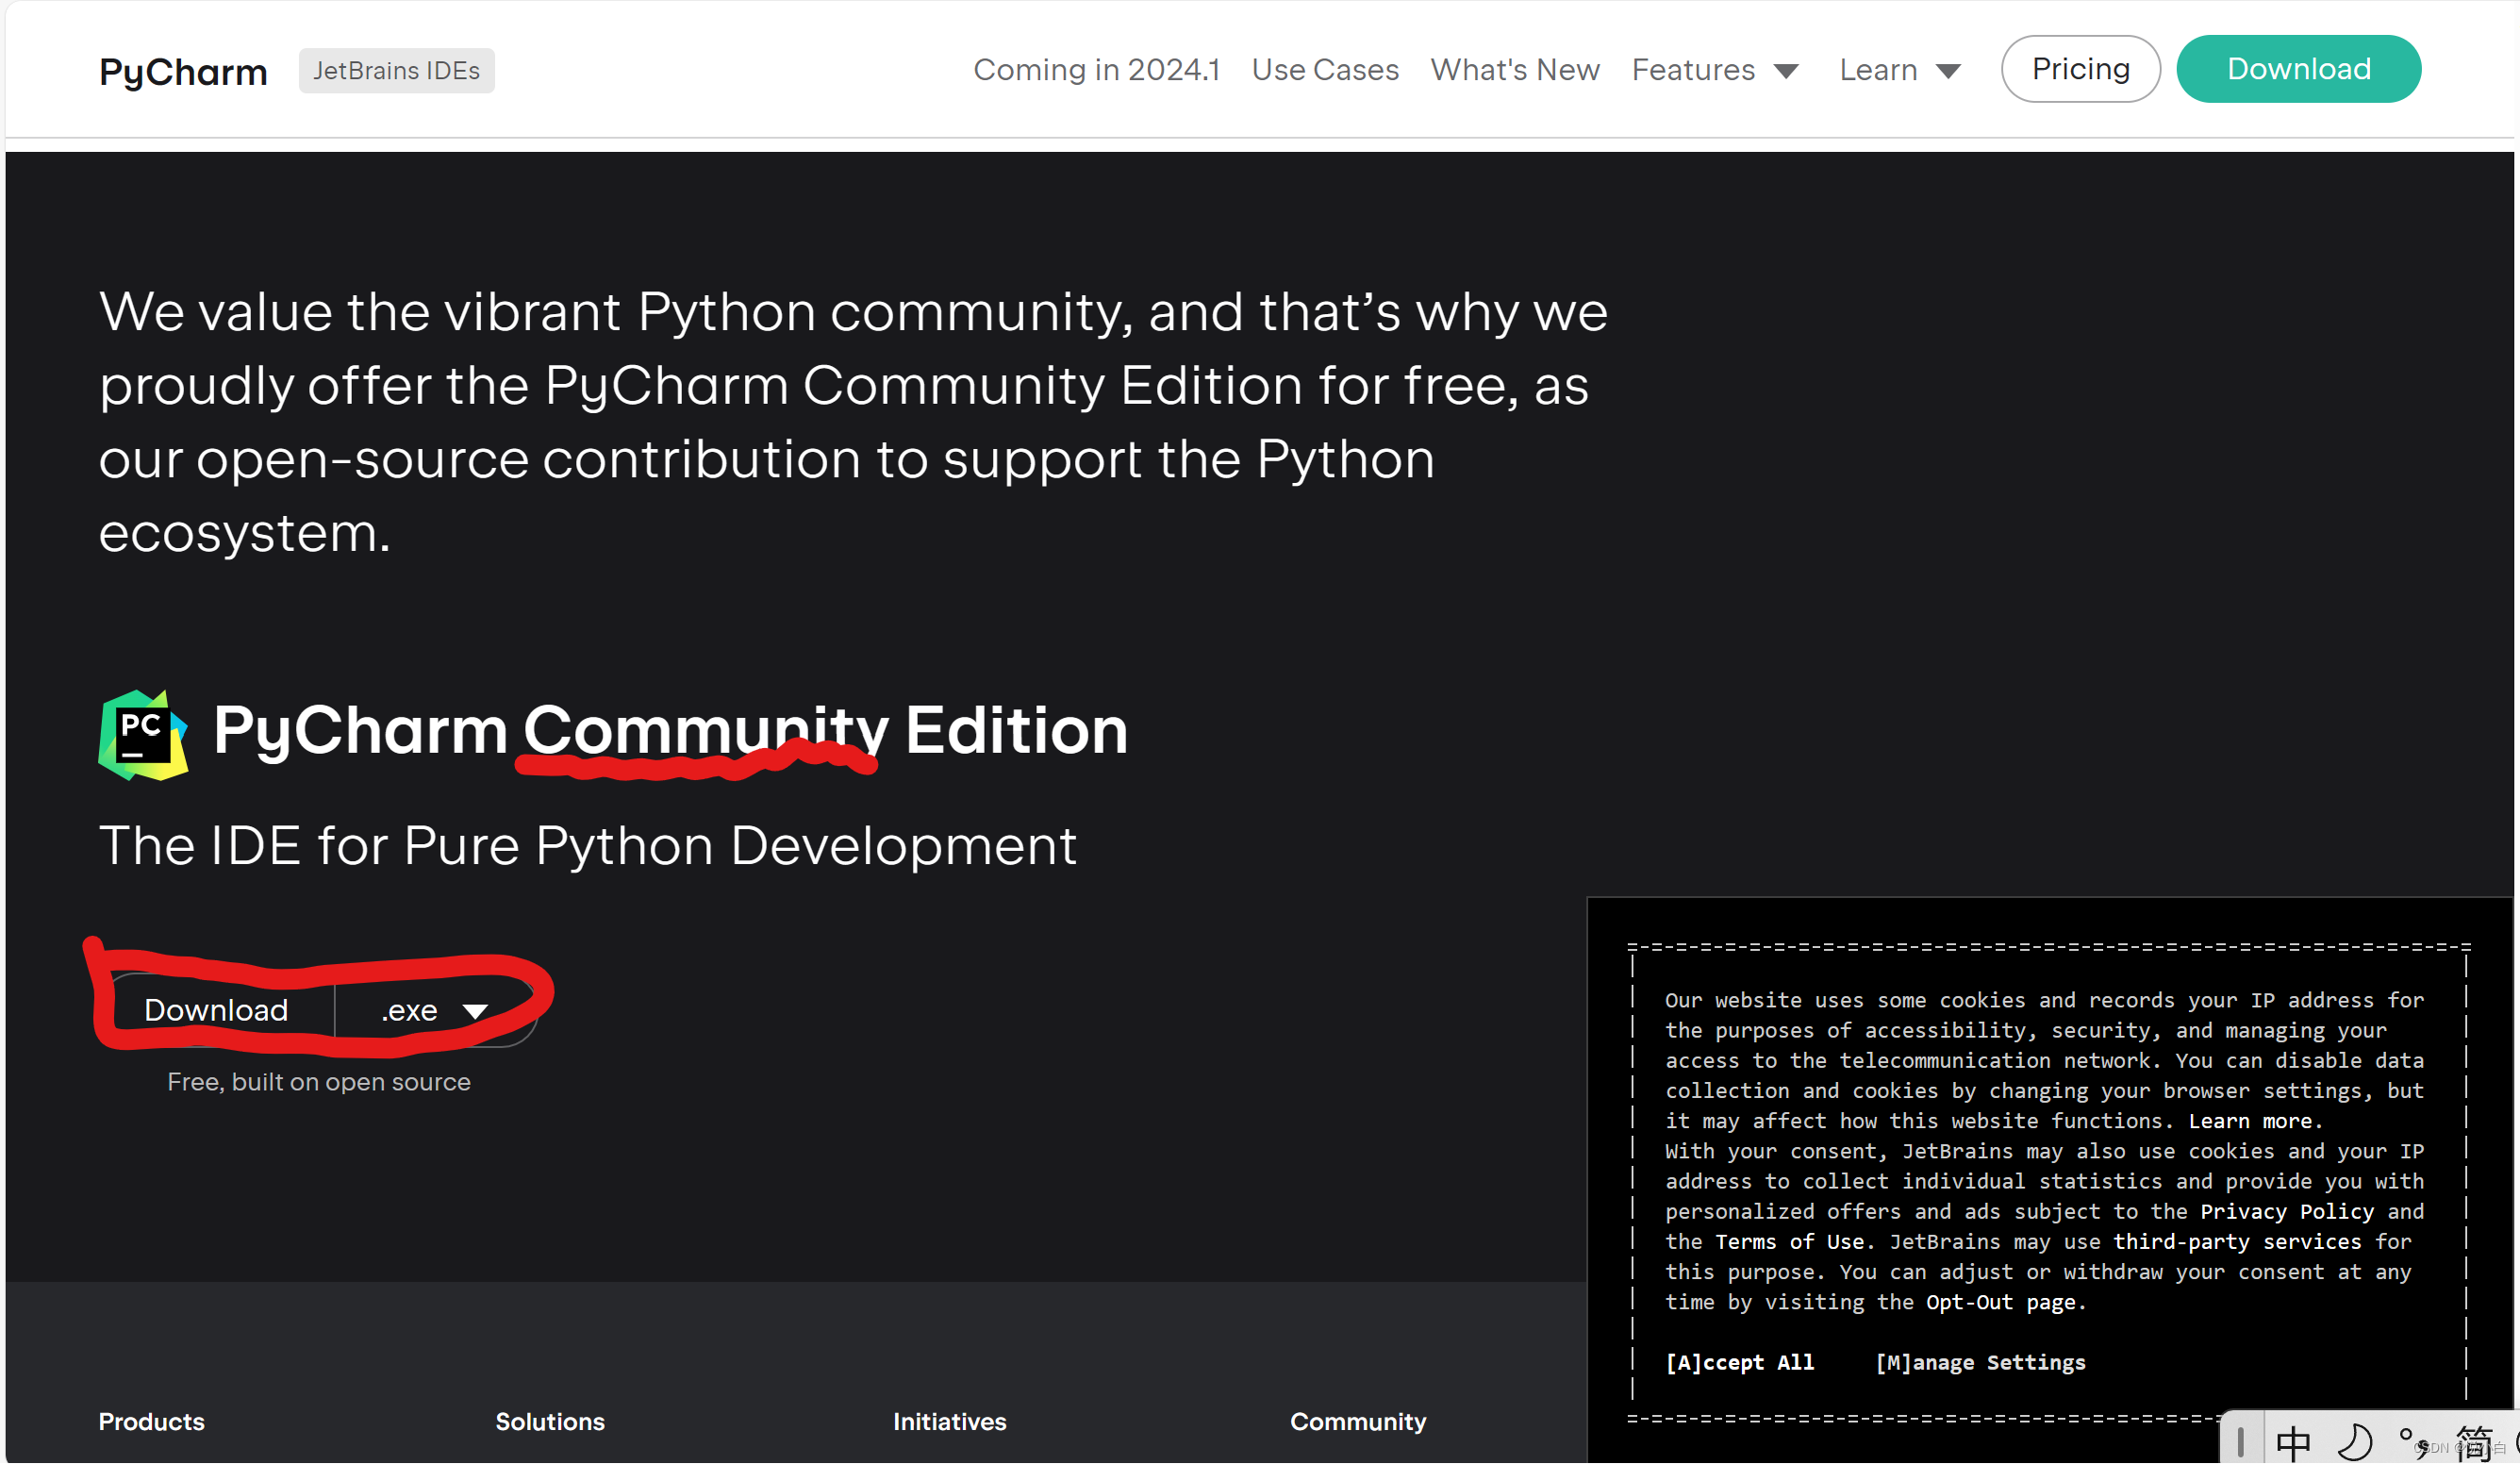Click the Pricing button
Viewport: 2520px width, 1464px height.
2080,69
